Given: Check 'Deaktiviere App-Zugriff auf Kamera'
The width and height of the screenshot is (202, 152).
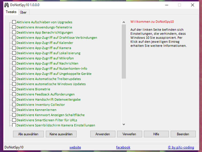Looking at the screenshot, I should pyautogui.click(x=14, y=48).
